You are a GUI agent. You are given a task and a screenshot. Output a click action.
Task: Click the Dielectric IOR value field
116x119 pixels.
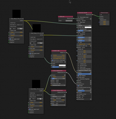[x=85, y=44]
